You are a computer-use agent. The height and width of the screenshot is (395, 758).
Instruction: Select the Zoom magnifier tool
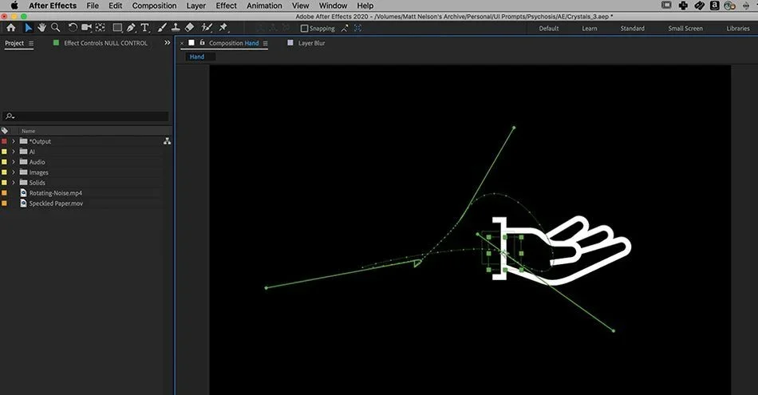point(56,28)
